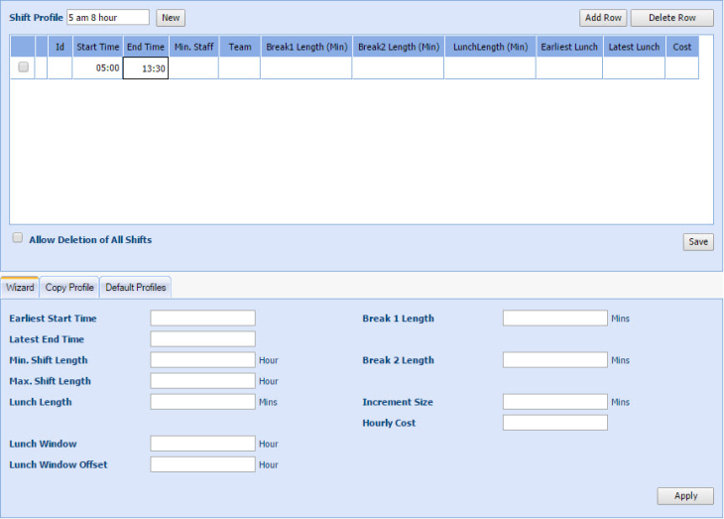Click the Add Row button

tap(603, 18)
